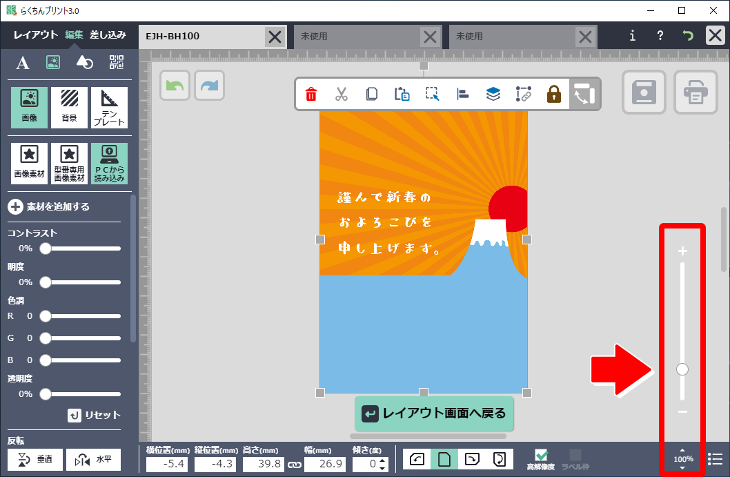Click the 明度 brightness slider handle
Viewport: 730px width, 477px height.
click(45, 282)
